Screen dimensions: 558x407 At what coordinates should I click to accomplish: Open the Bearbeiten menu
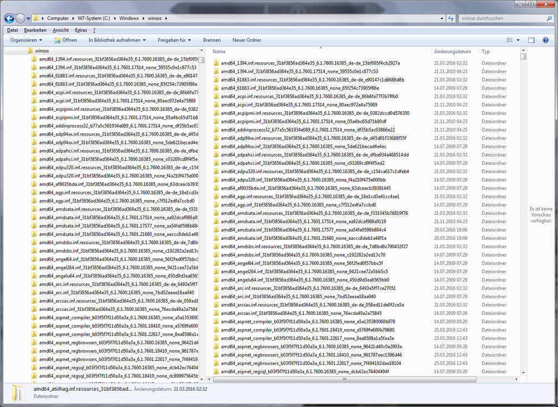35,30
